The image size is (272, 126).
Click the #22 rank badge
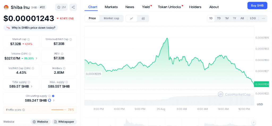[x=42, y=7]
